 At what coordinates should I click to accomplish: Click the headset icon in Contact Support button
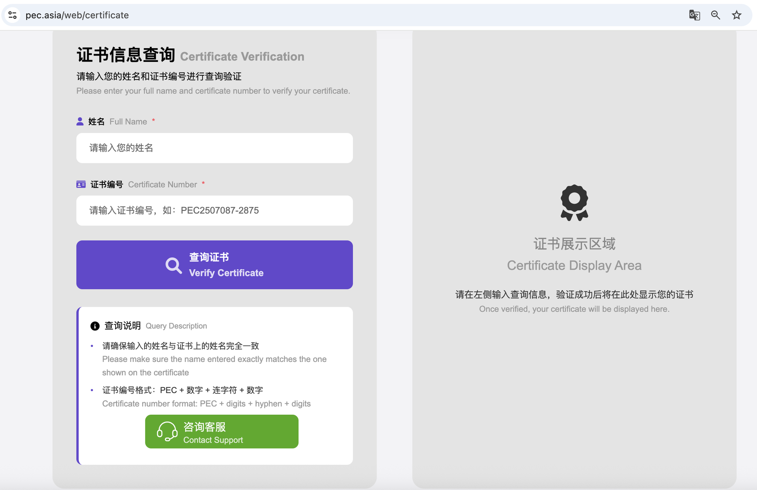tap(167, 432)
